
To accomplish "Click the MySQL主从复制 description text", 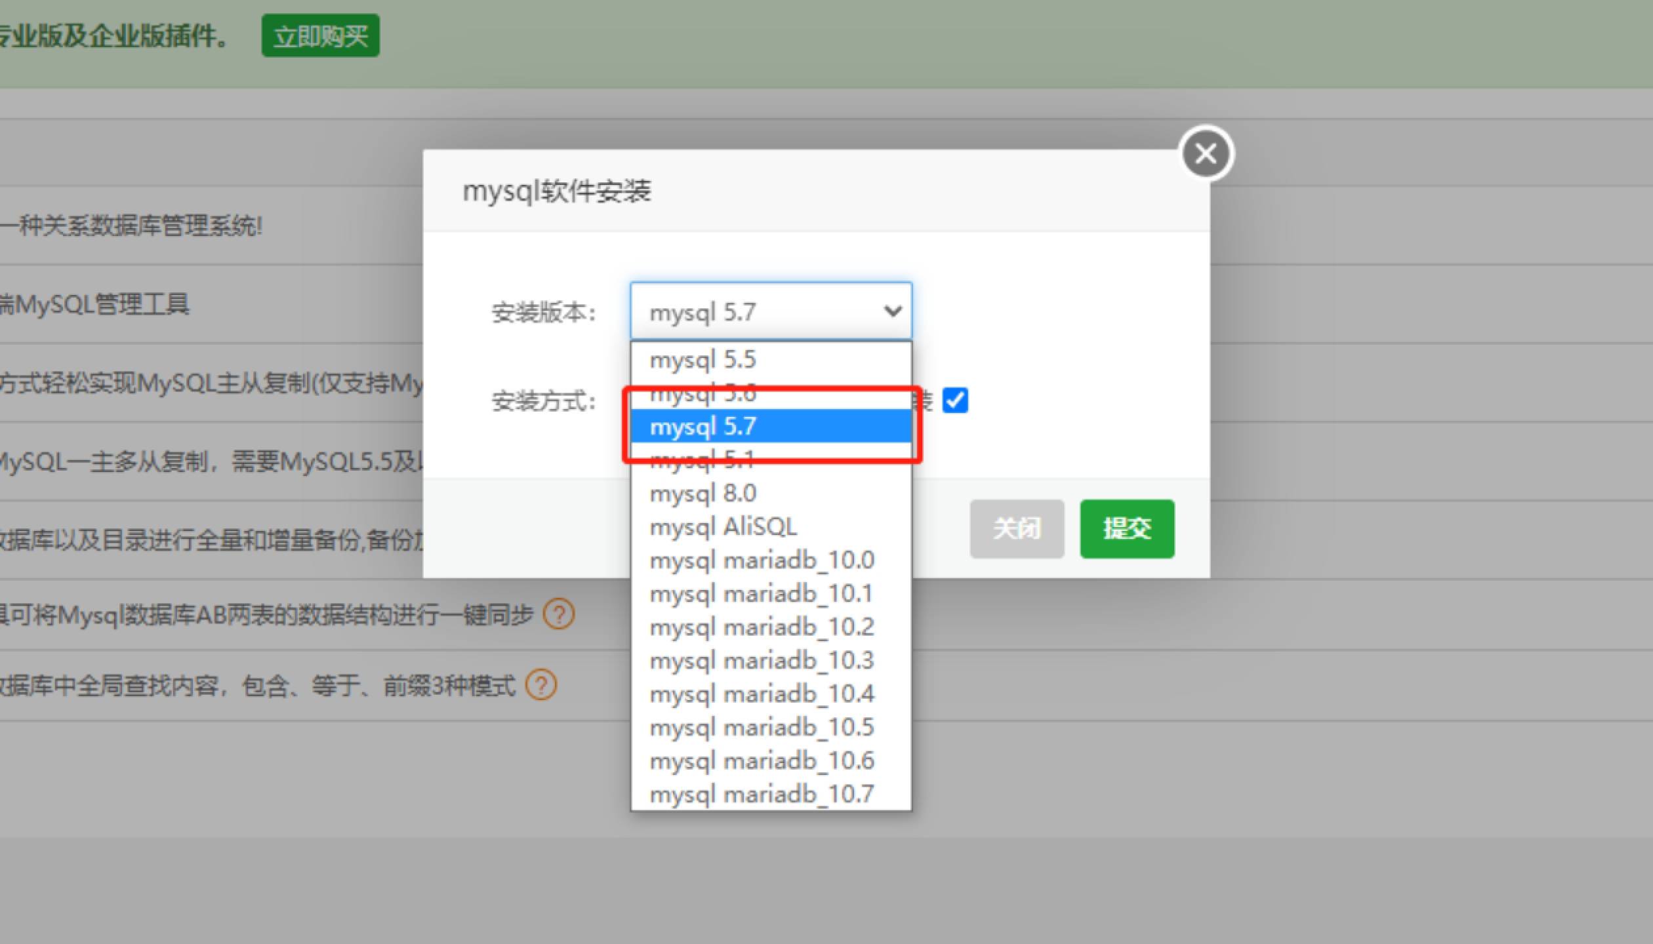I will (x=211, y=383).
